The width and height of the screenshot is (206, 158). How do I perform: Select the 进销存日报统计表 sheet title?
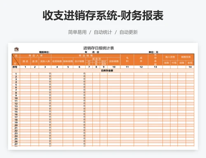pyautogui.click(x=98, y=48)
